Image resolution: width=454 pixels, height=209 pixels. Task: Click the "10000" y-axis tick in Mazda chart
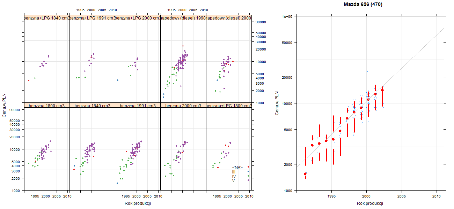point(287,103)
